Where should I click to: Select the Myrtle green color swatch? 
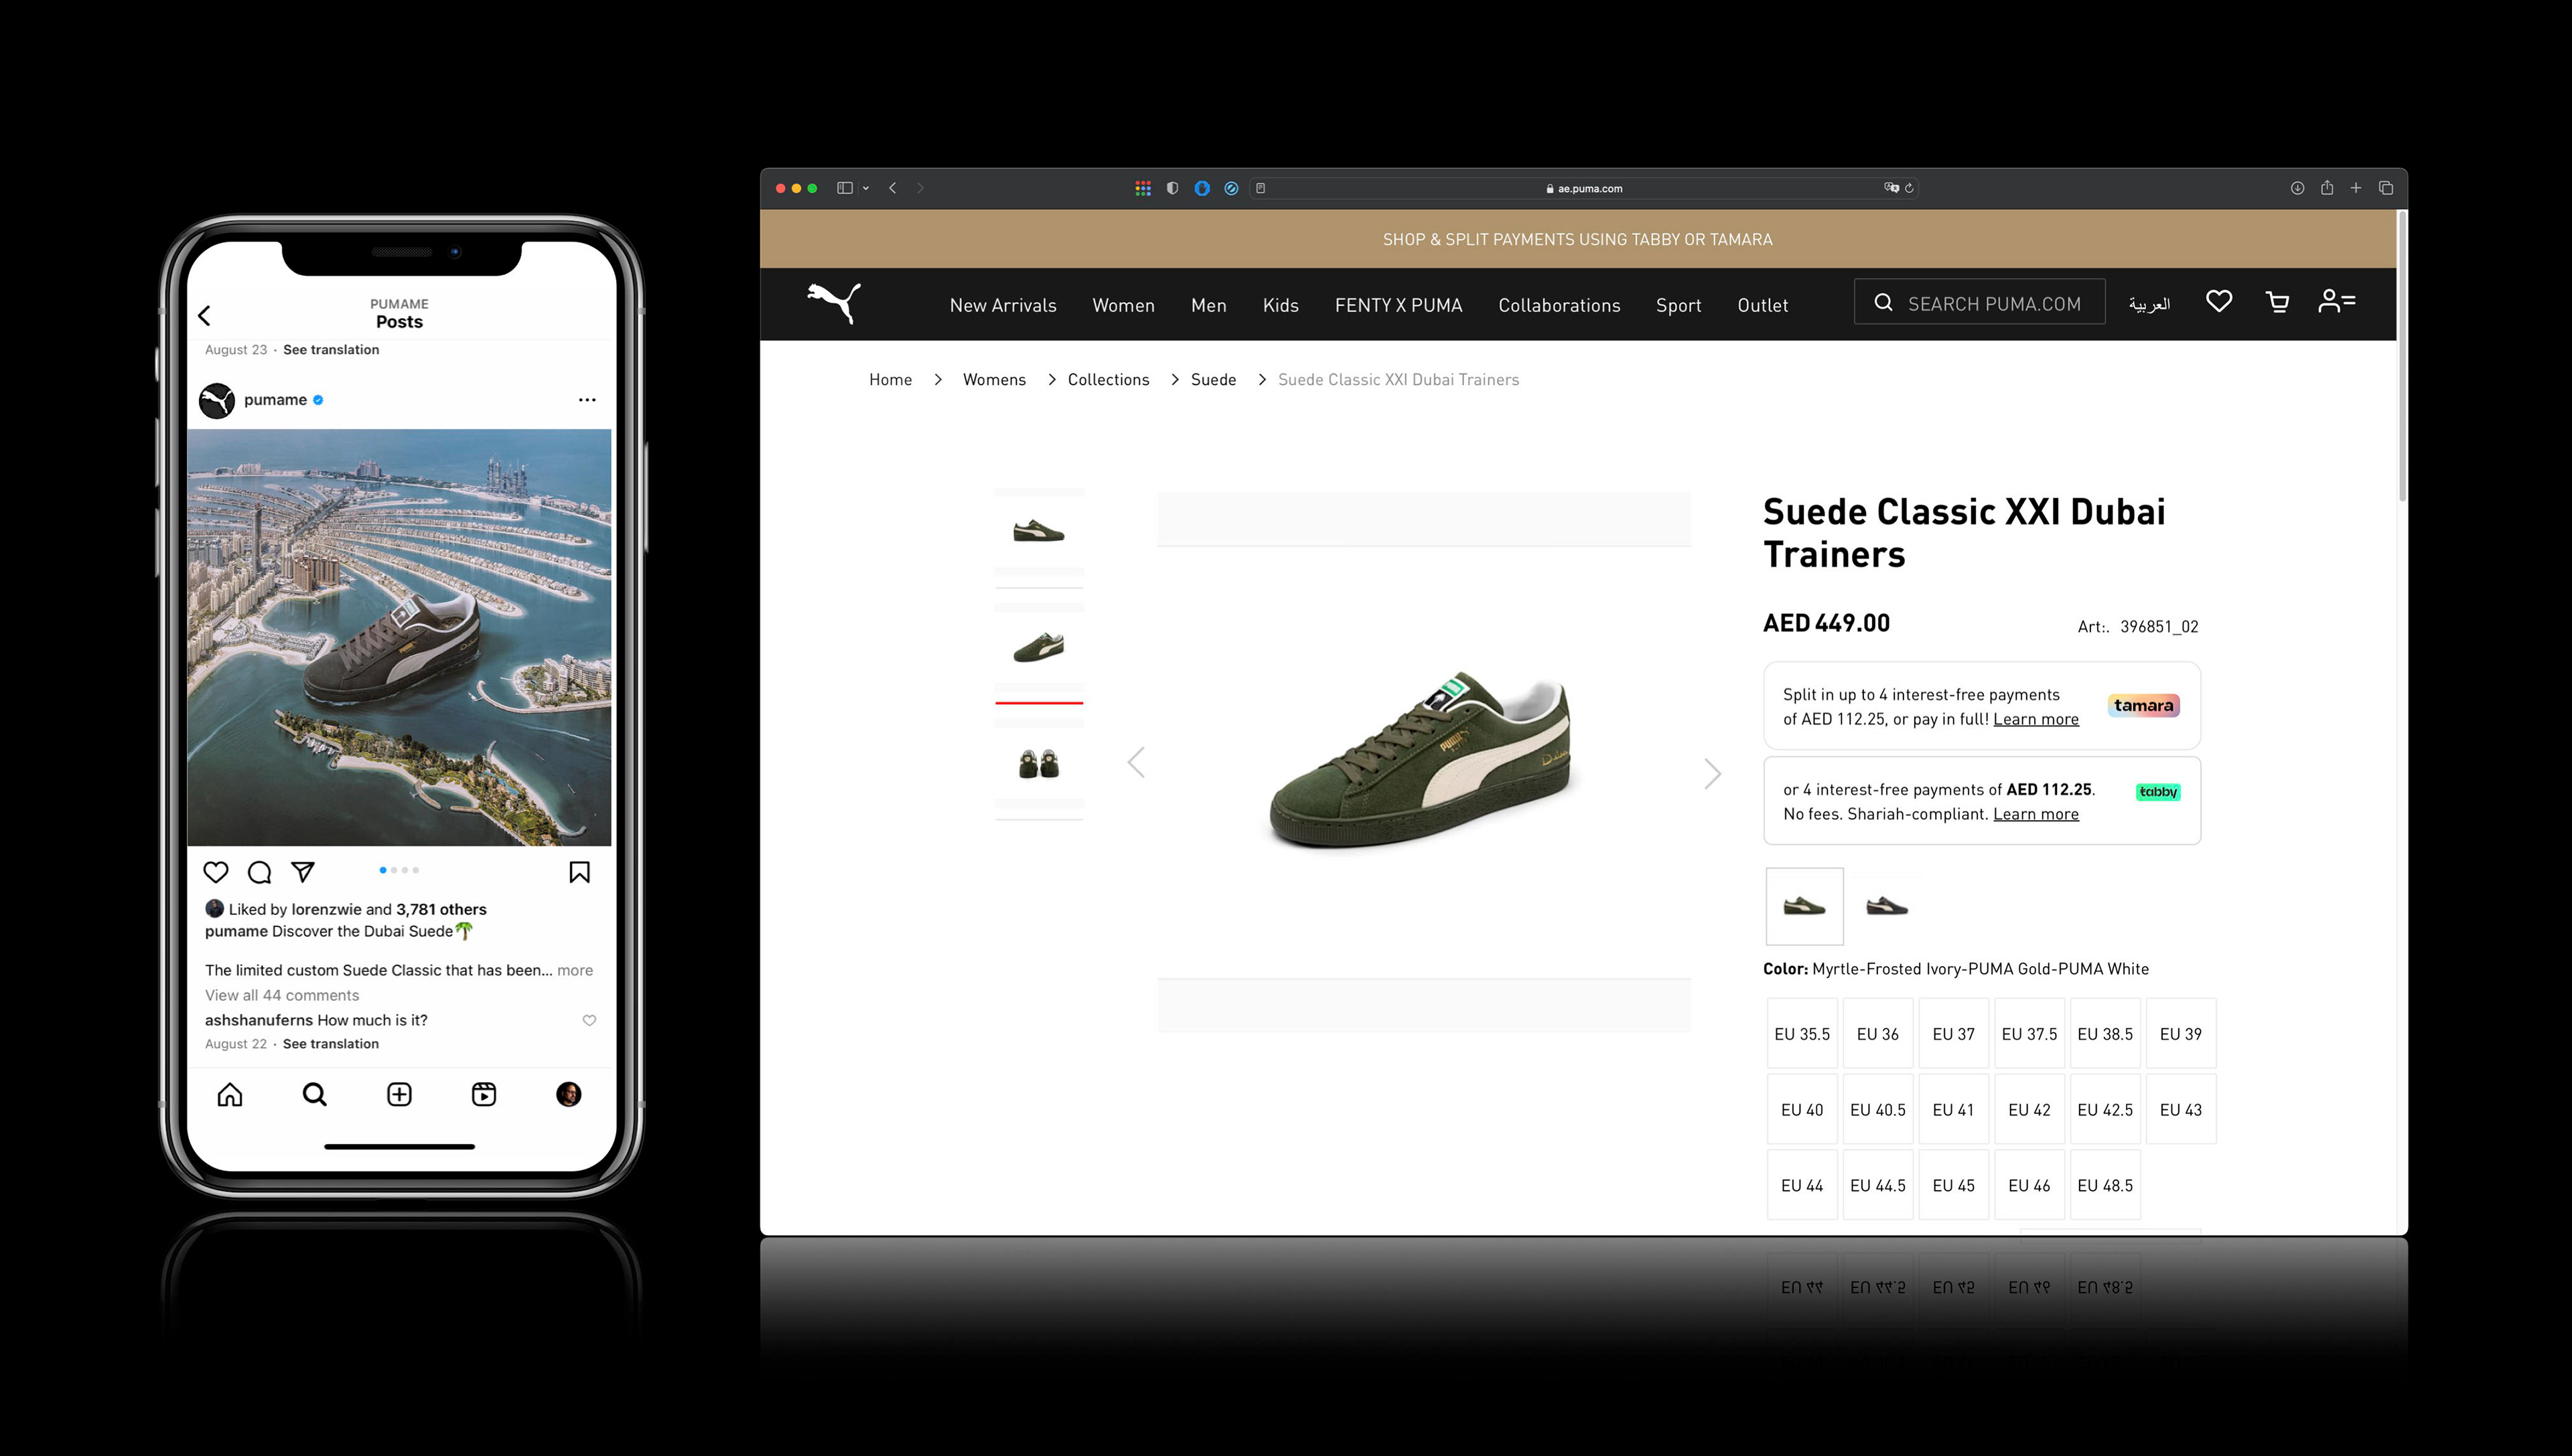click(x=1804, y=906)
